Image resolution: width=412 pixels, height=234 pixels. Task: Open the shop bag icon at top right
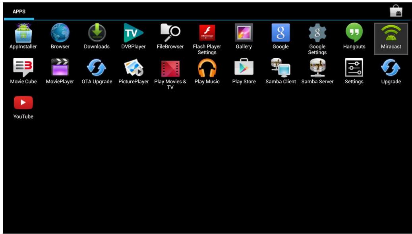396,11
